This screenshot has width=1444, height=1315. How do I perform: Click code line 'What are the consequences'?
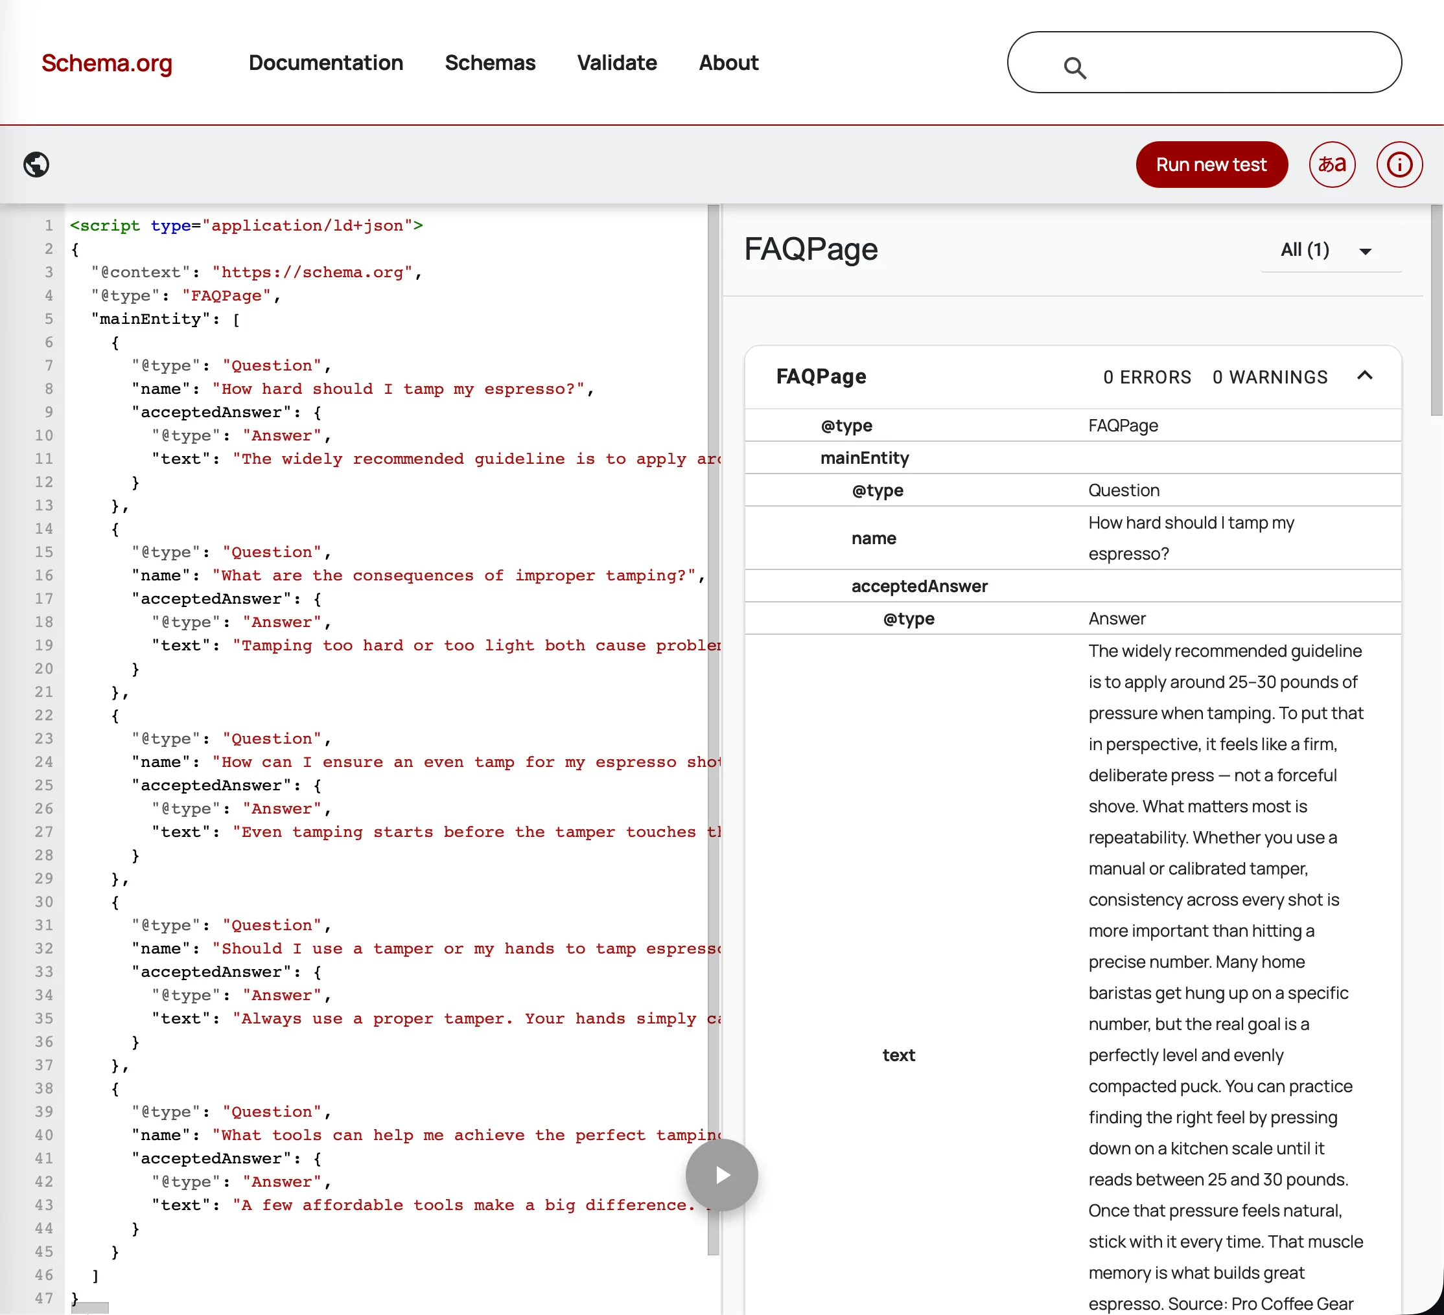[x=418, y=575]
